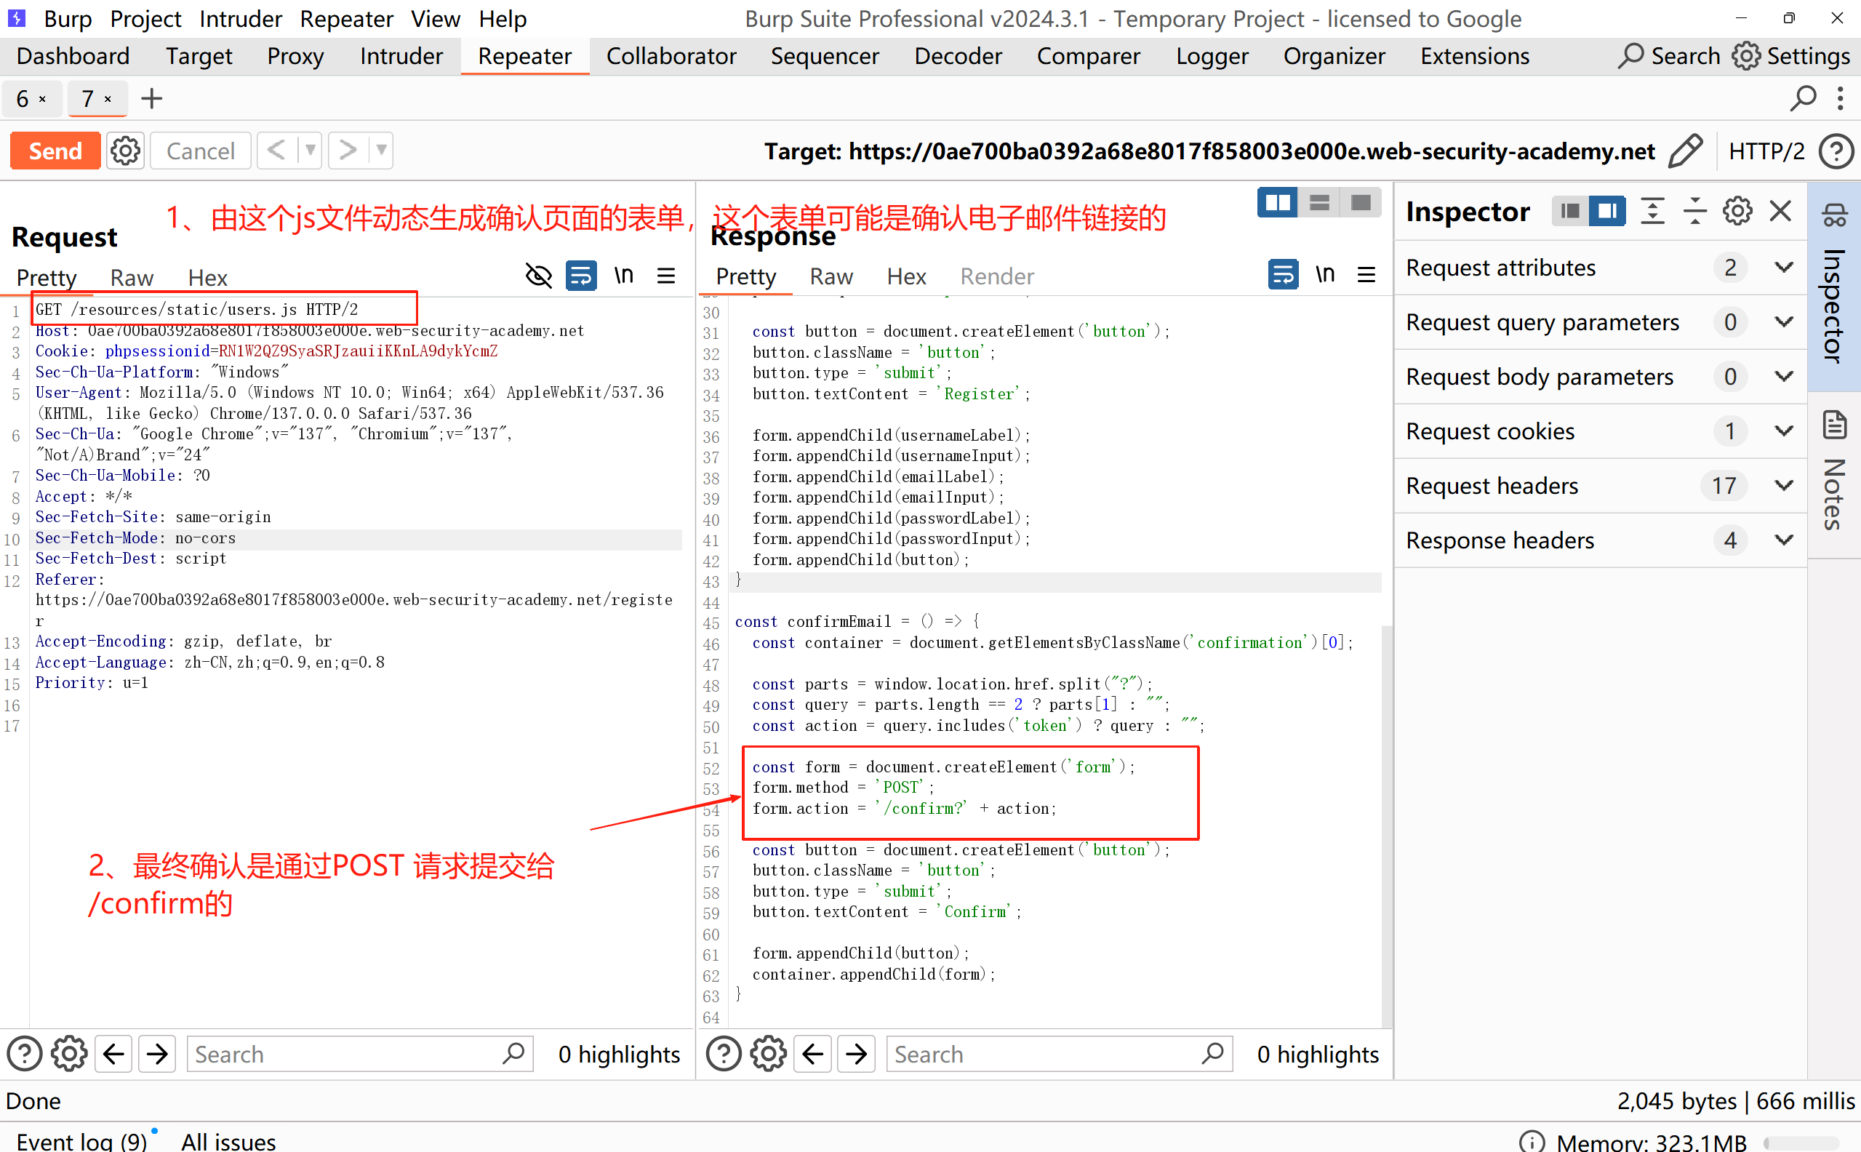Click the help icon next to HTTP/2
Viewport: 1861px width, 1152px height.
(x=1836, y=150)
